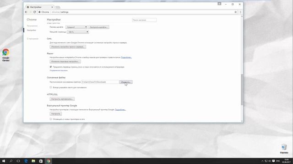Click Настроить button under Виртуальный принтер Google
293x164 pixels.
[56, 114]
